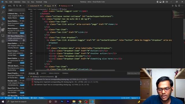Close the Navbar.js editor tab

coord(72,6)
